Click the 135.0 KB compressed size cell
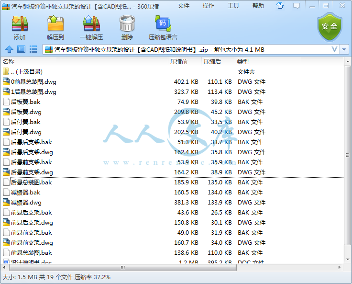 220,182
